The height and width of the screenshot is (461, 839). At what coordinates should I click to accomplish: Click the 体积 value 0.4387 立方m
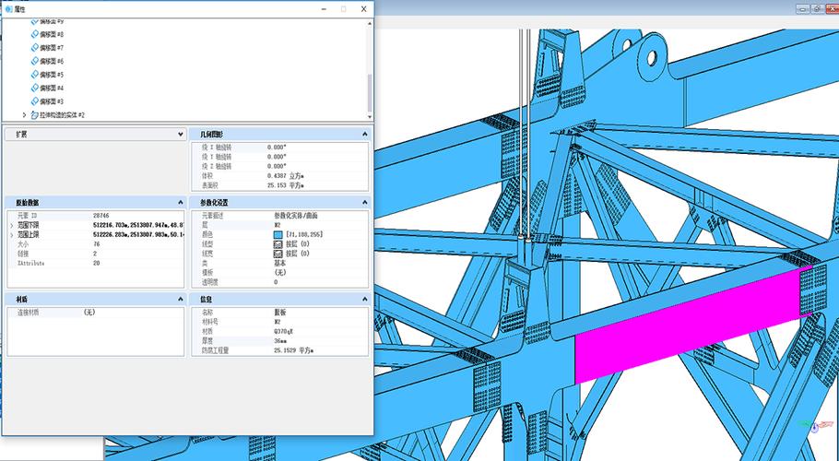[x=285, y=175]
